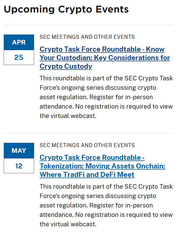The height and width of the screenshot is (238, 184).
Task: Click April event's 'the virtual webcast' text
Action: (68, 116)
